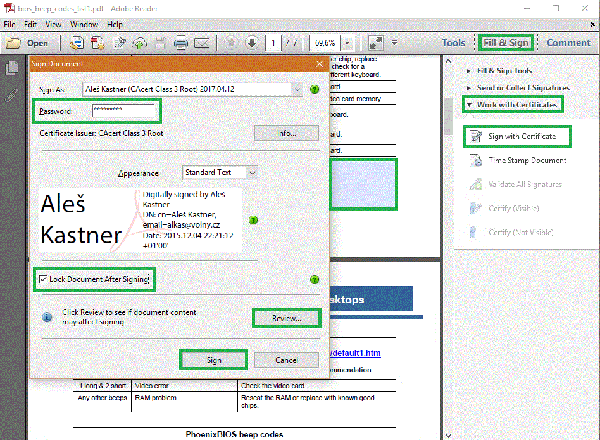Click the help icon beside Sign As
This screenshot has height=440, width=600.
[x=315, y=90]
